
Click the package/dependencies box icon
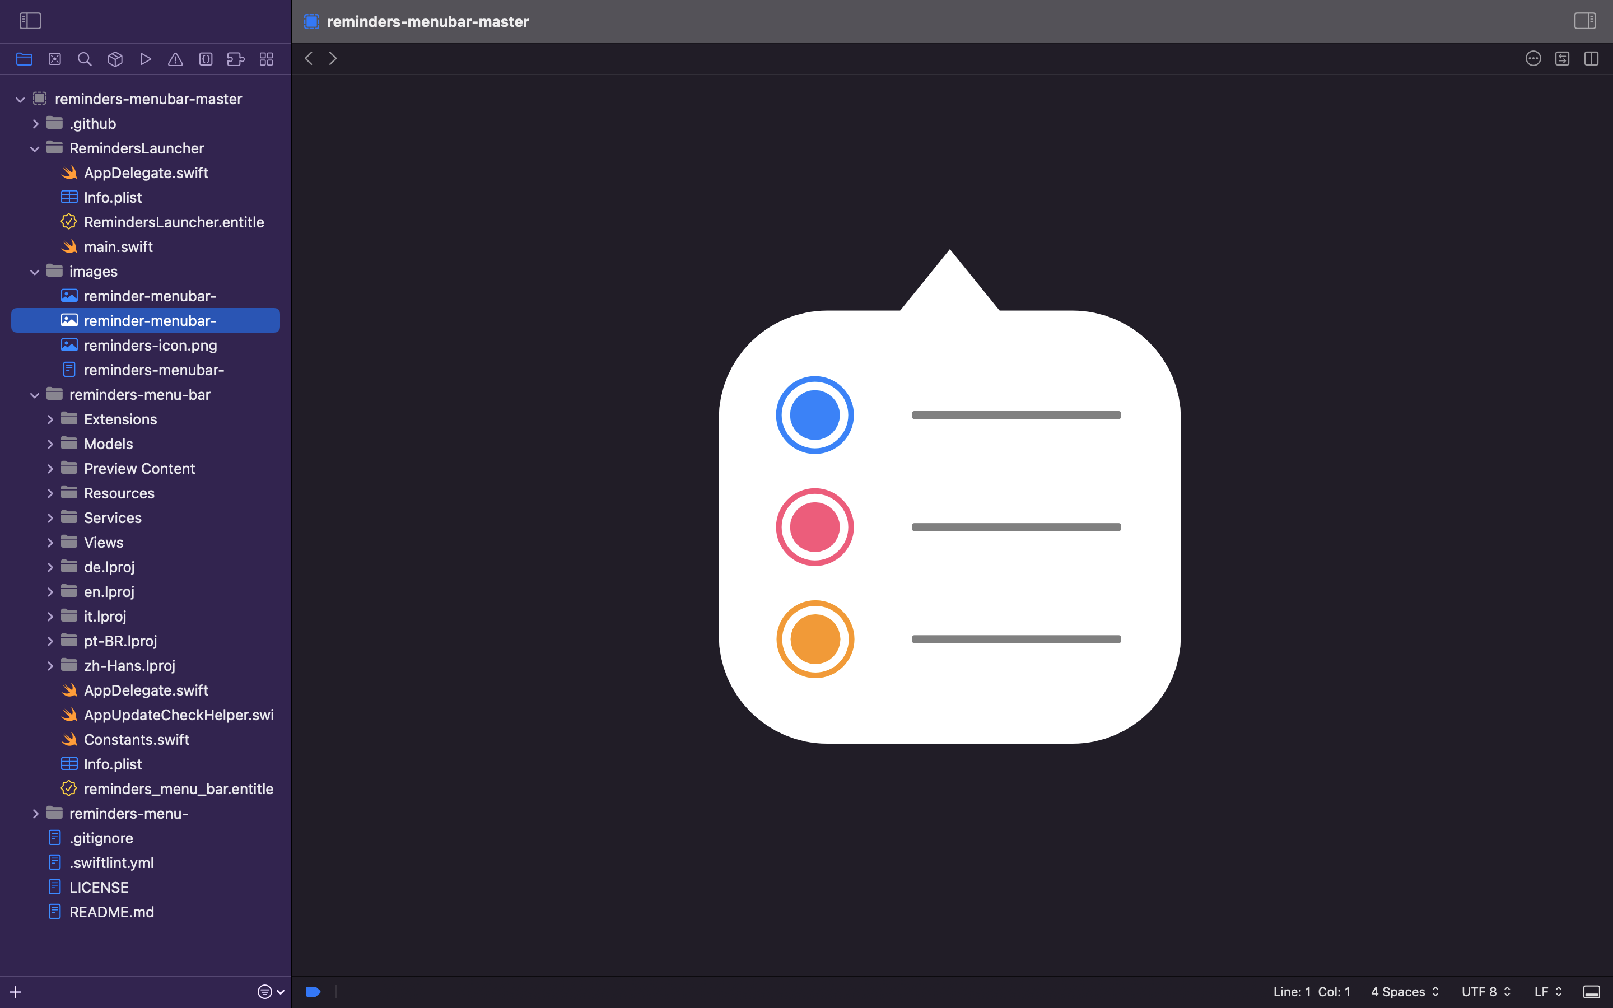115,59
